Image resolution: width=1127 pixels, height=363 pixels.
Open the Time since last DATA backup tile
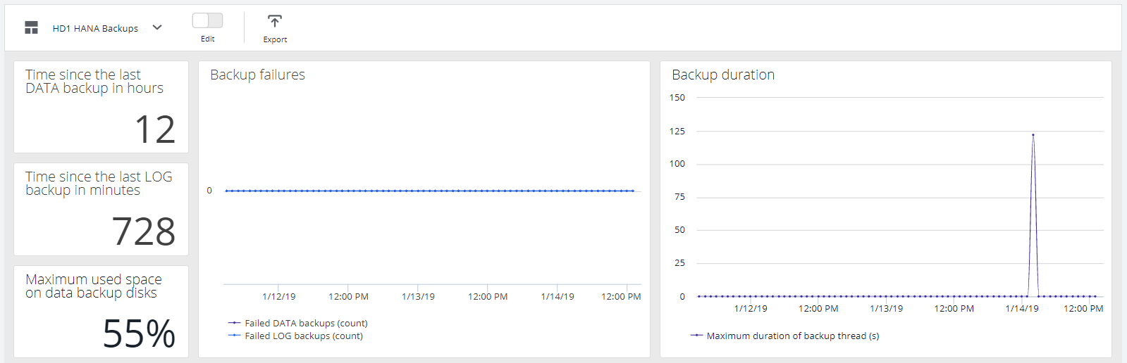click(101, 107)
